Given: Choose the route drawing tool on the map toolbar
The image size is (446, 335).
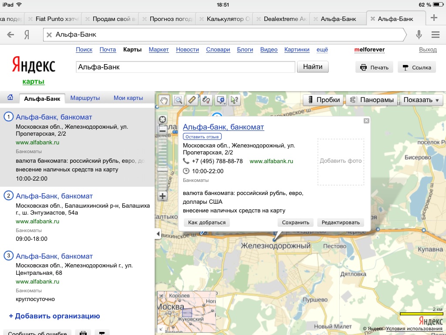Looking at the screenshot, I should point(206,100).
